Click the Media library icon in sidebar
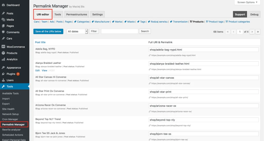264x141 pixels. (3, 20)
